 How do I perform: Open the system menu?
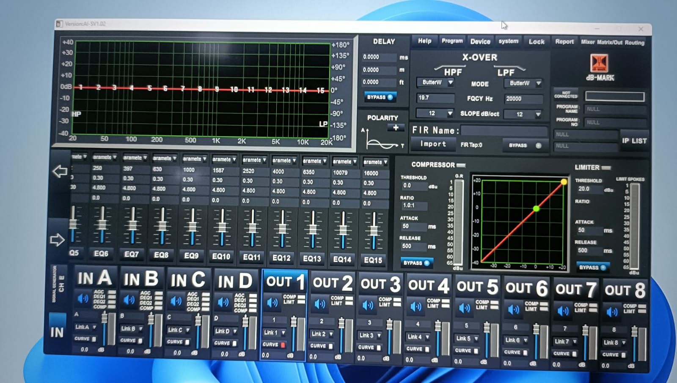[x=508, y=41]
